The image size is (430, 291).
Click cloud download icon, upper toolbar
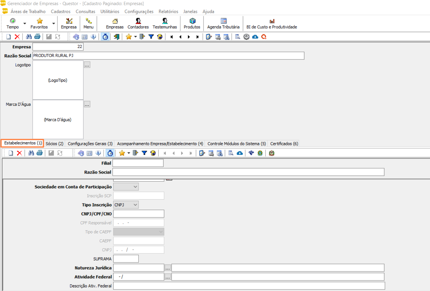[x=255, y=37]
